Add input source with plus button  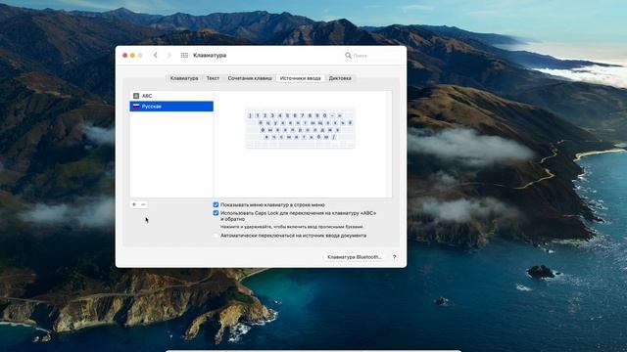134,204
